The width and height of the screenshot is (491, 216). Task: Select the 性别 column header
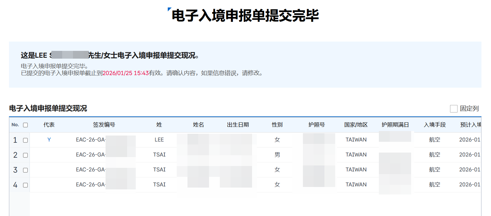click(277, 125)
